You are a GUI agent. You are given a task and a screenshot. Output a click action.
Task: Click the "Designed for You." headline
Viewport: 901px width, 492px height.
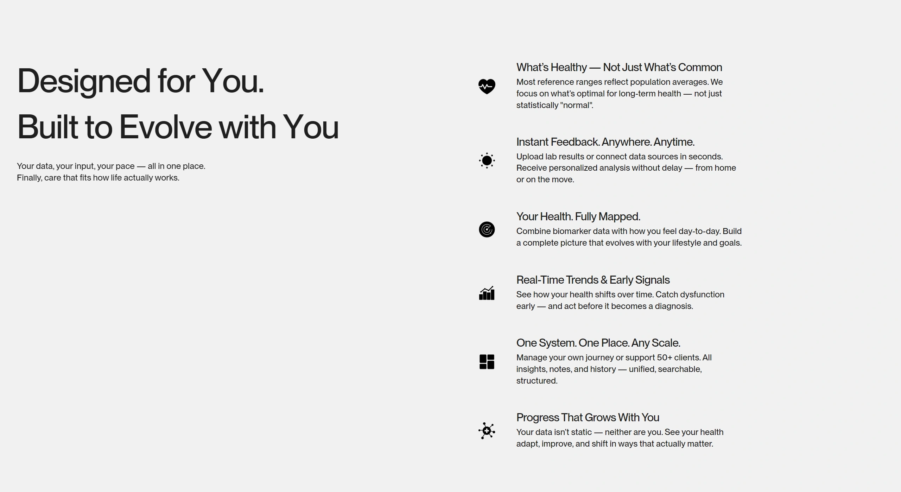click(x=141, y=81)
